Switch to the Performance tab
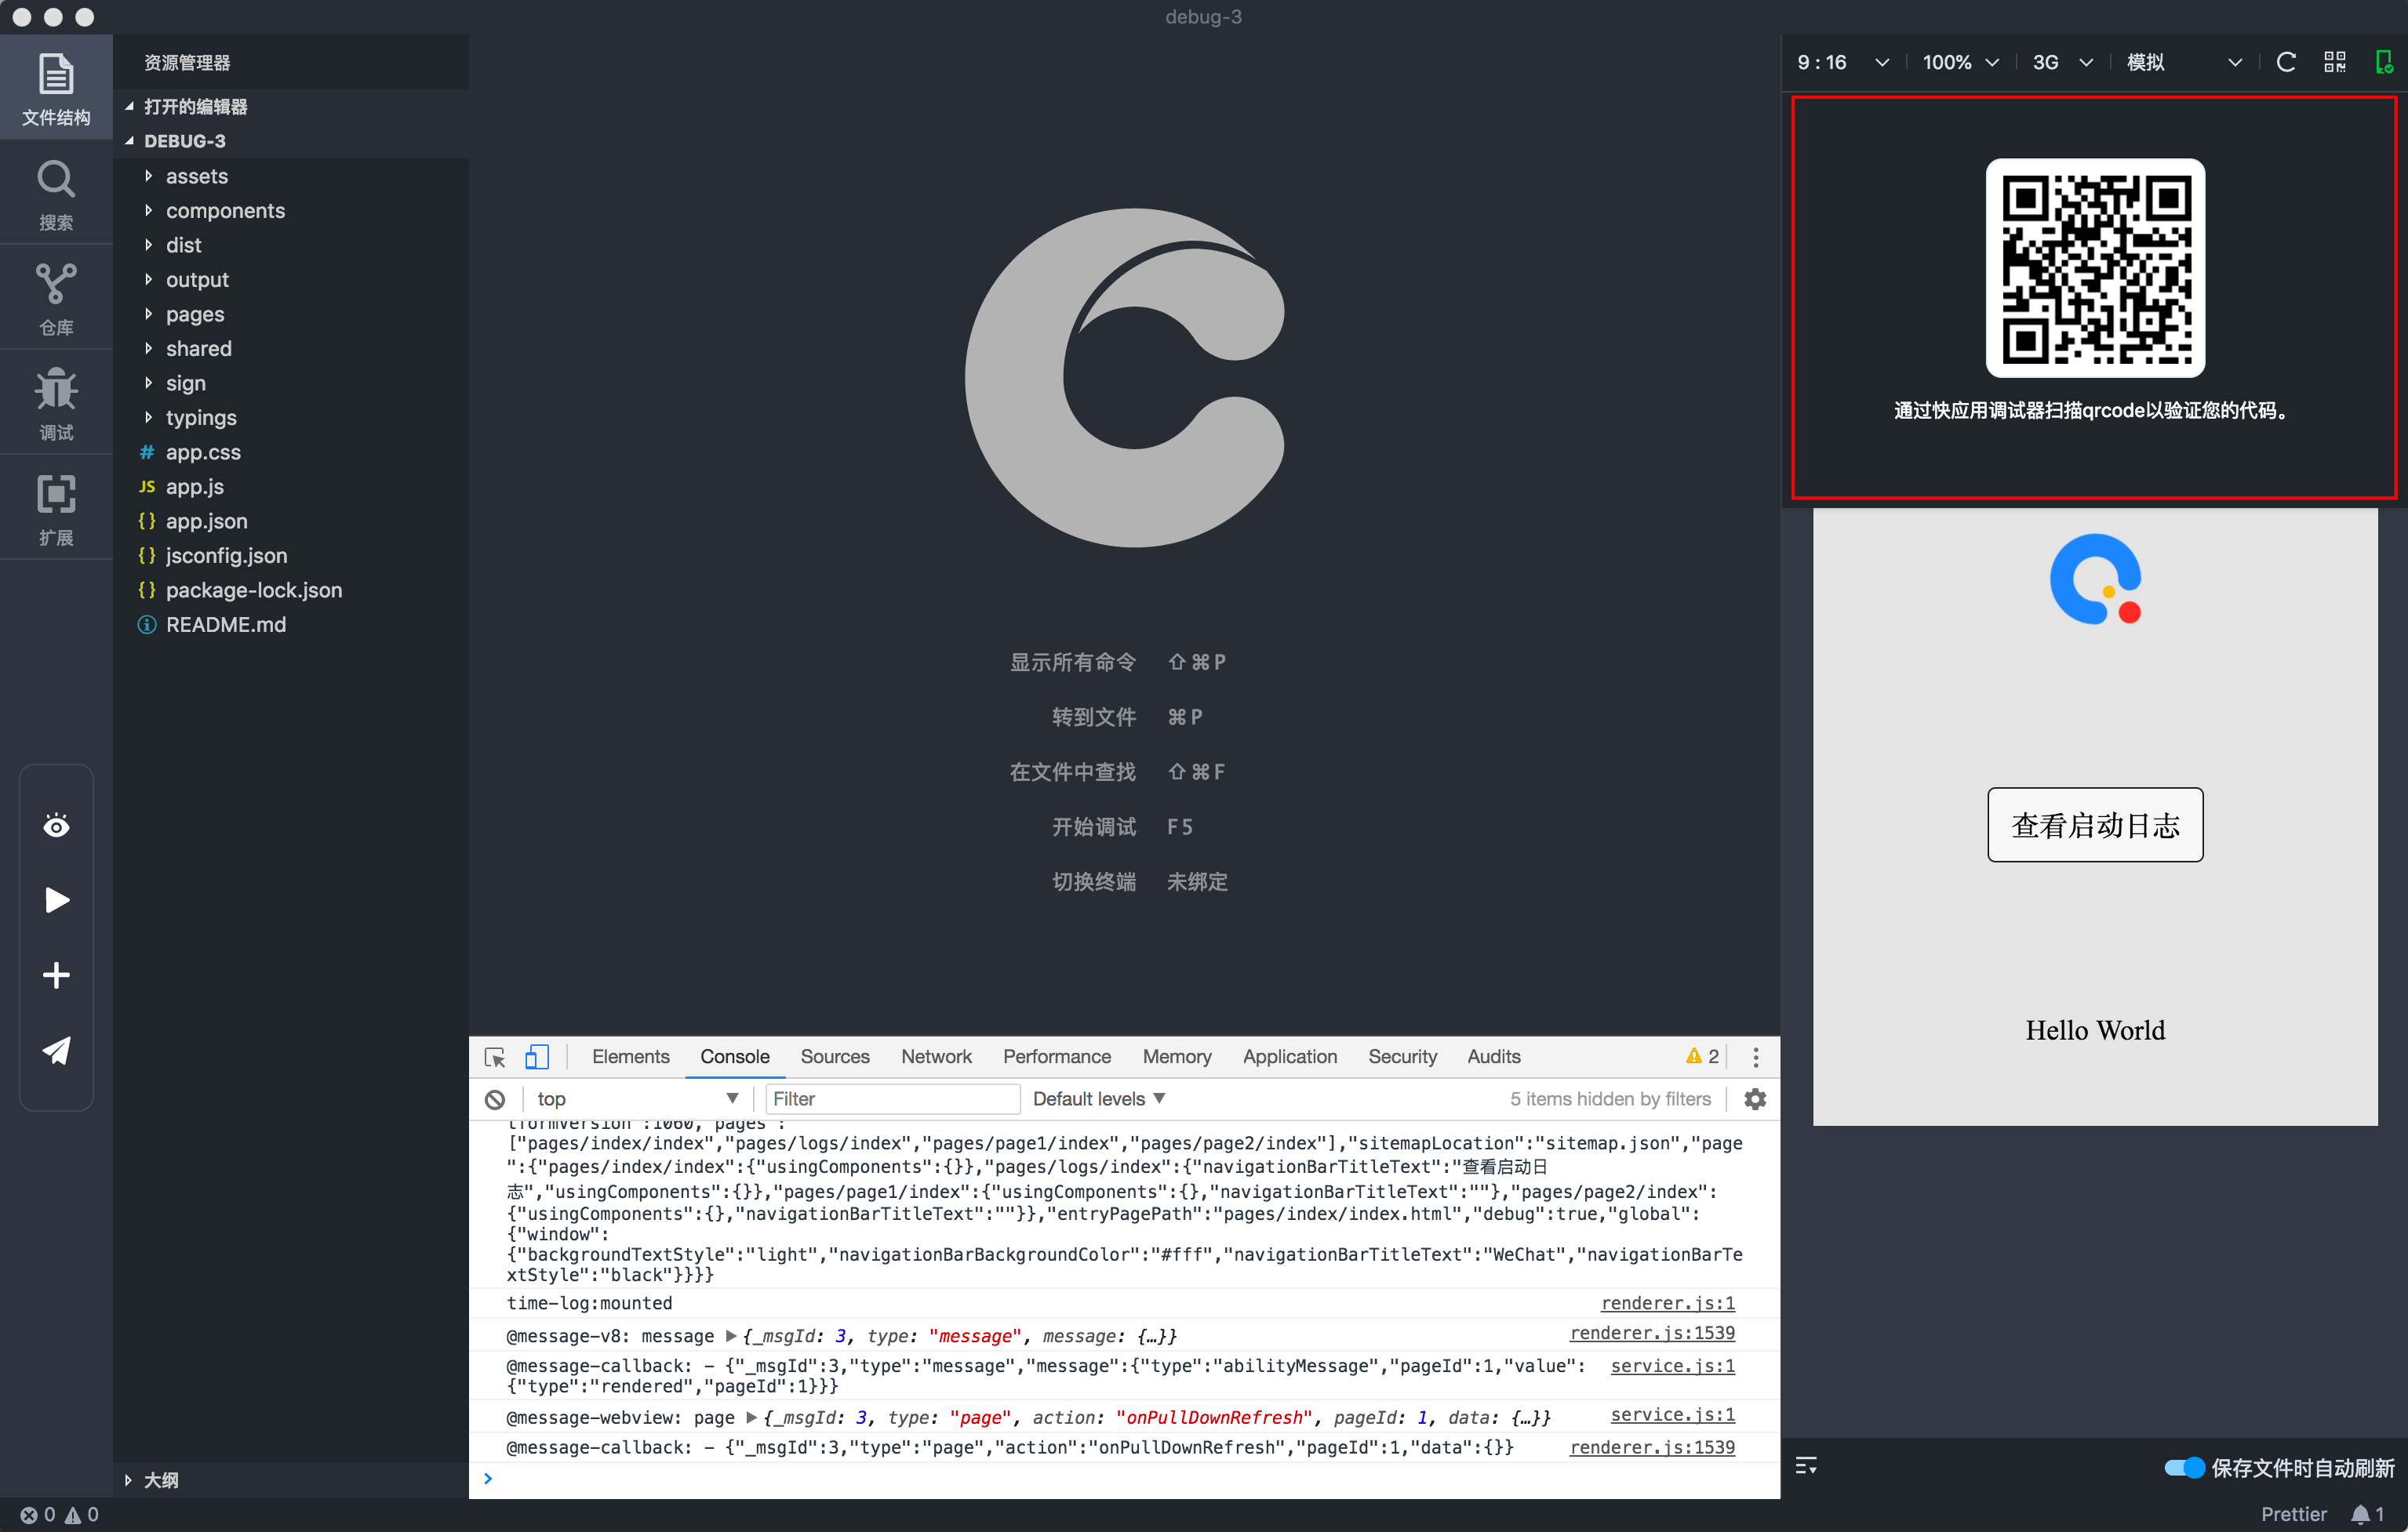Image resolution: width=2408 pixels, height=1532 pixels. coord(1056,1058)
